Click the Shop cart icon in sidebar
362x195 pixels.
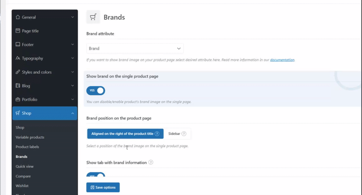pyautogui.click(x=18, y=113)
